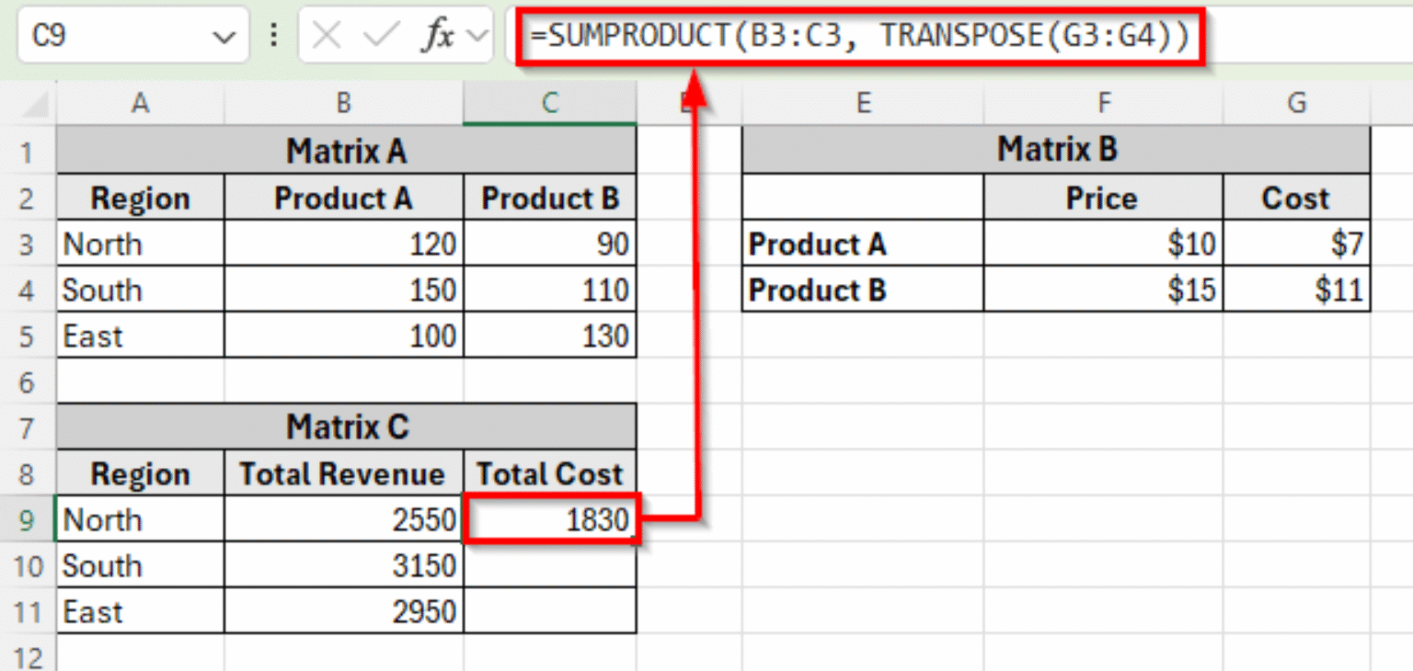The height and width of the screenshot is (671, 1413).
Task: Click the cell with value 120
Action: (343, 243)
